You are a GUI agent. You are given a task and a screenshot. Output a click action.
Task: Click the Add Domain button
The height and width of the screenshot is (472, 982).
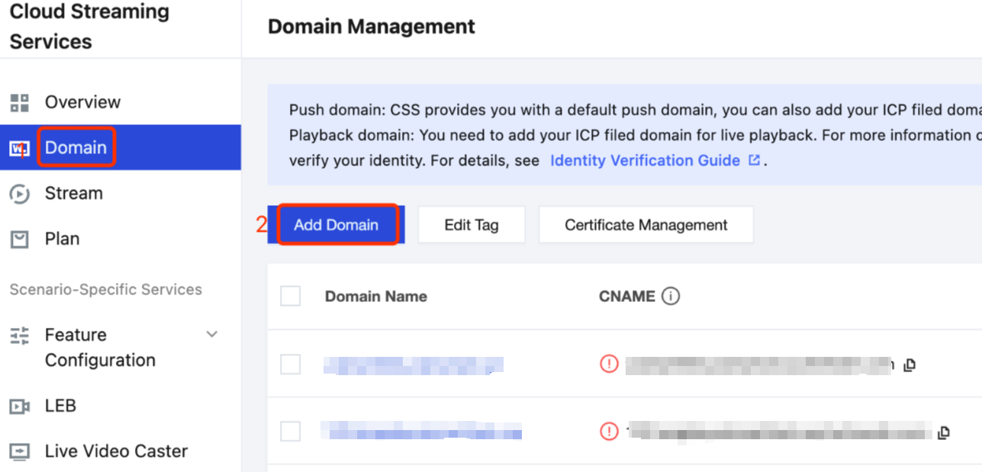(x=336, y=225)
